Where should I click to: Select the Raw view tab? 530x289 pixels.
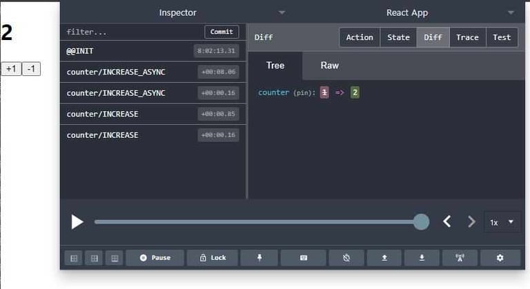click(x=329, y=66)
